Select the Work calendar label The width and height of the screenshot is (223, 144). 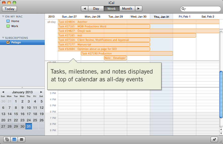[x=15, y=26]
